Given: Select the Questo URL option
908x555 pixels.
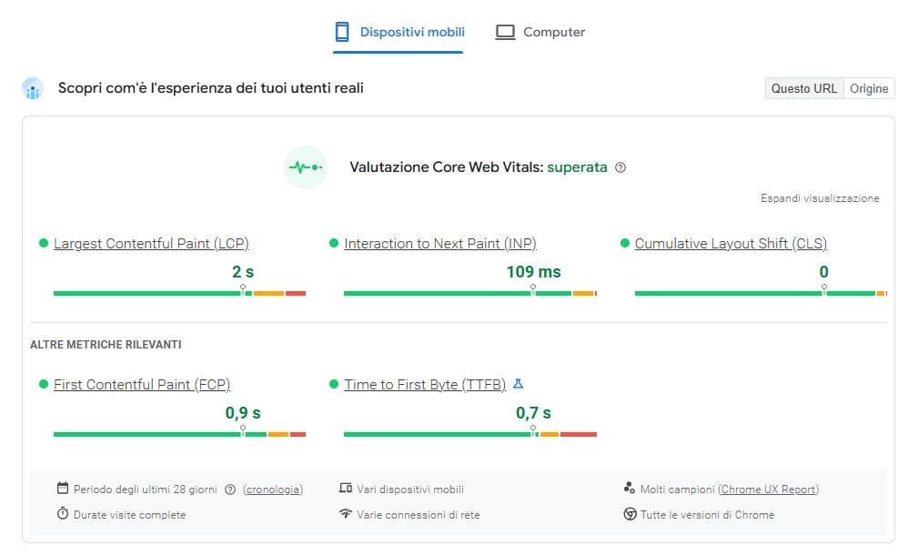Looking at the screenshot, I should (x=803, y=88).
